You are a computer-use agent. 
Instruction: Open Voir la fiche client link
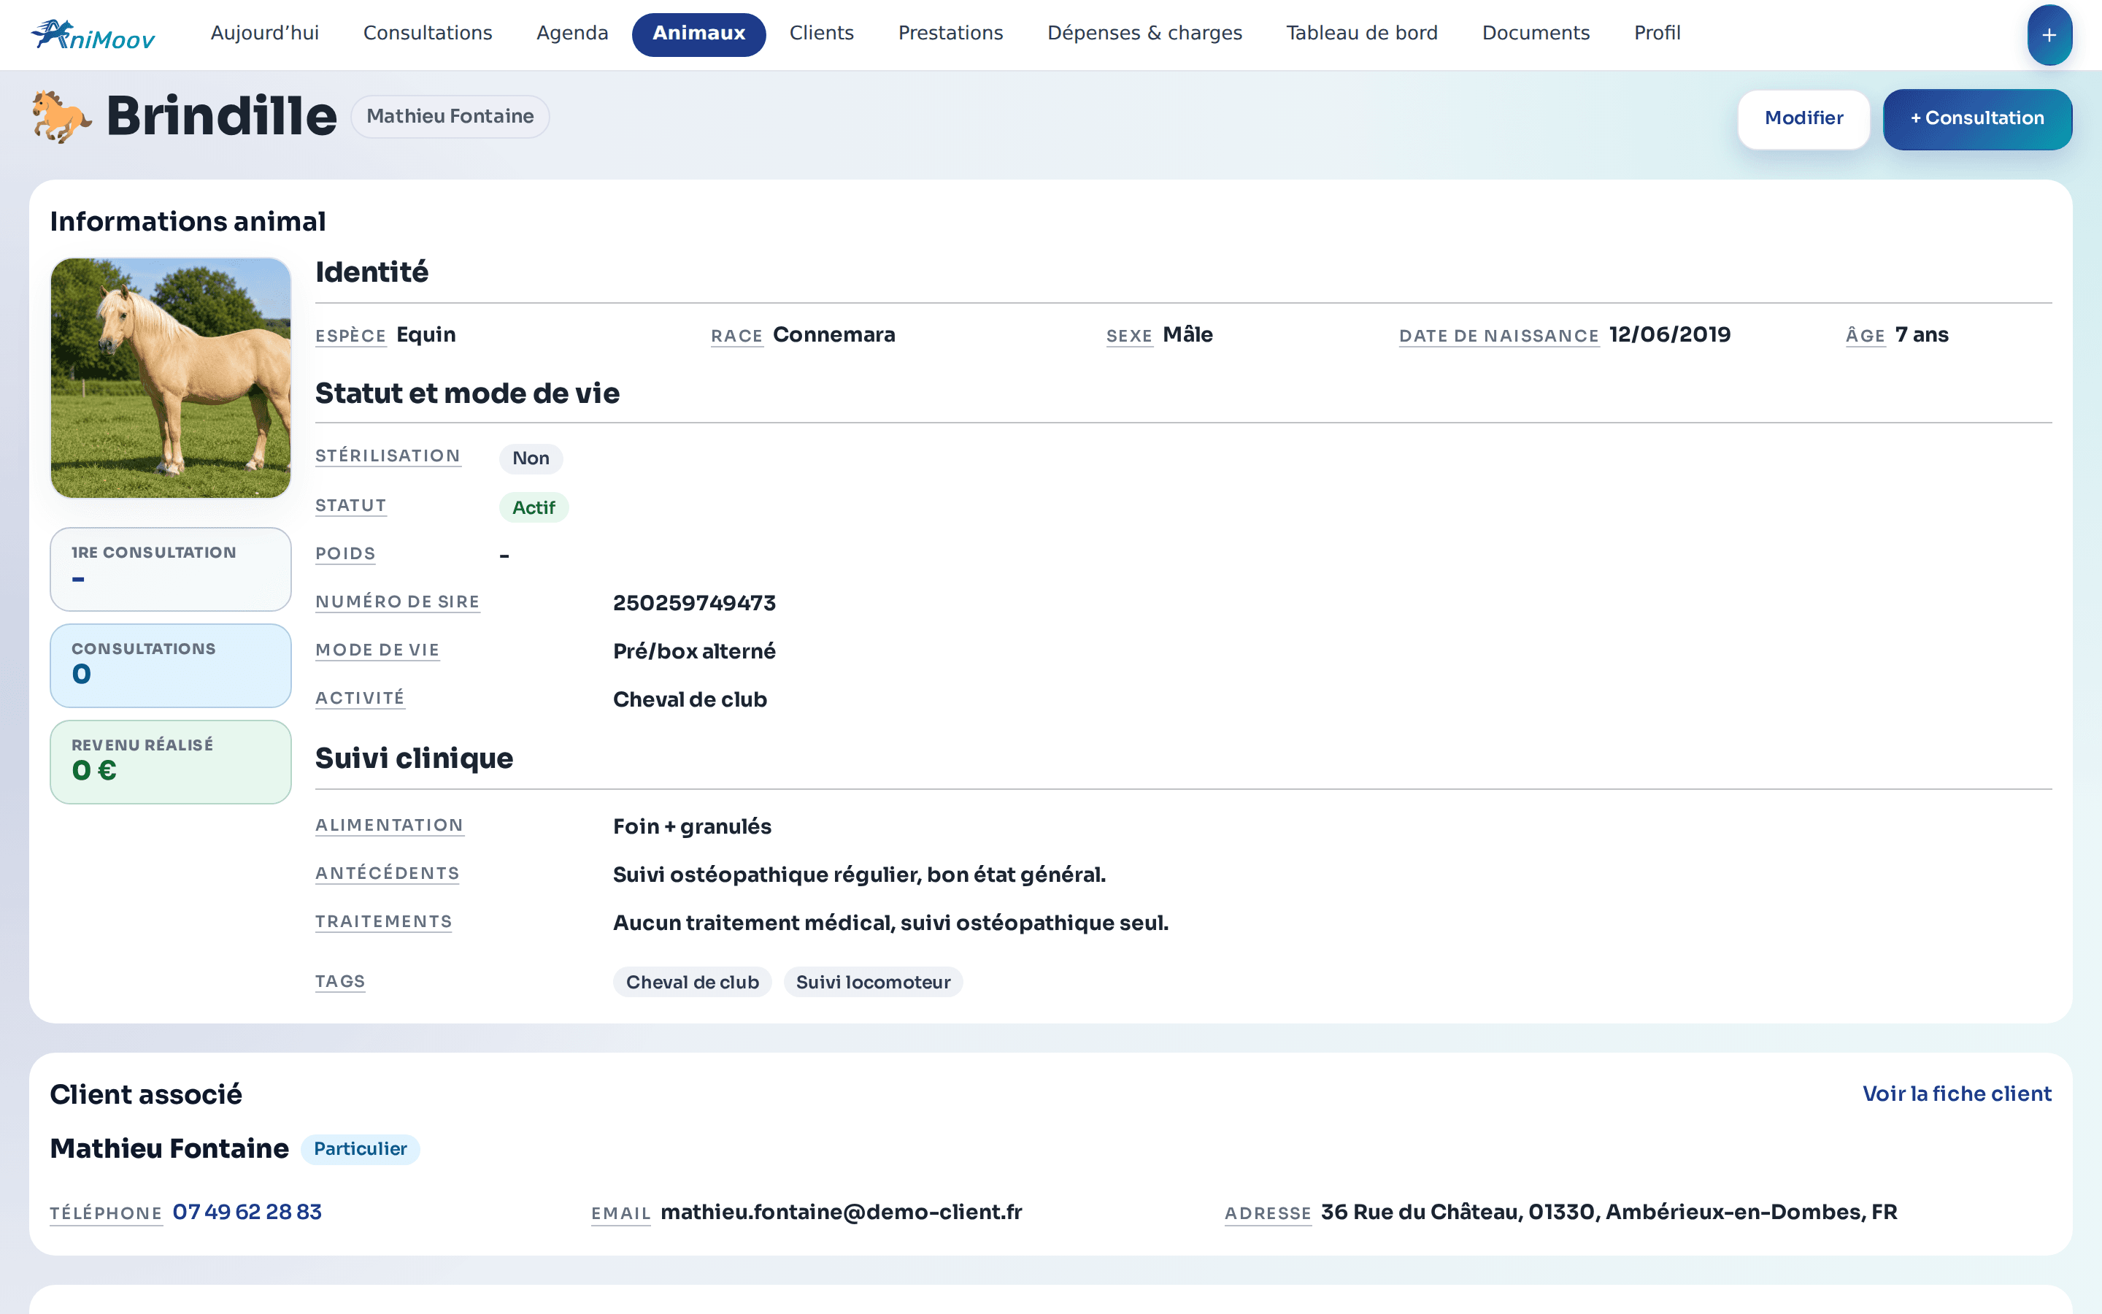1957,1094
